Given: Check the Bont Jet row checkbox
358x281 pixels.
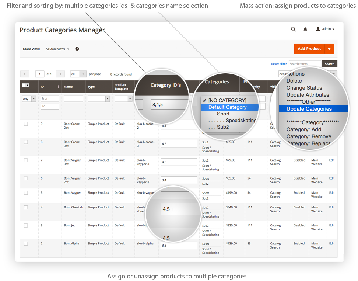Looking at the screenshot, I should (x=26, y=225).
